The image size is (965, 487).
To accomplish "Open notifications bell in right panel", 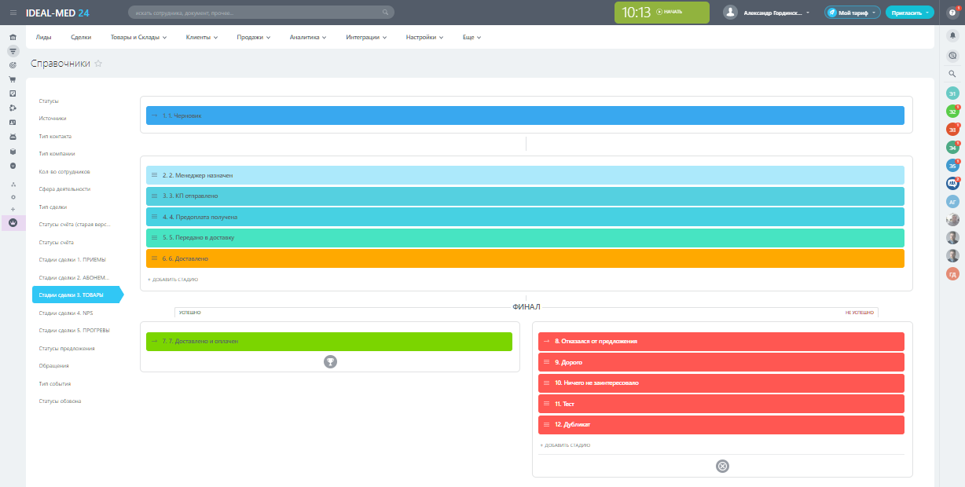I will pos(952,35).
